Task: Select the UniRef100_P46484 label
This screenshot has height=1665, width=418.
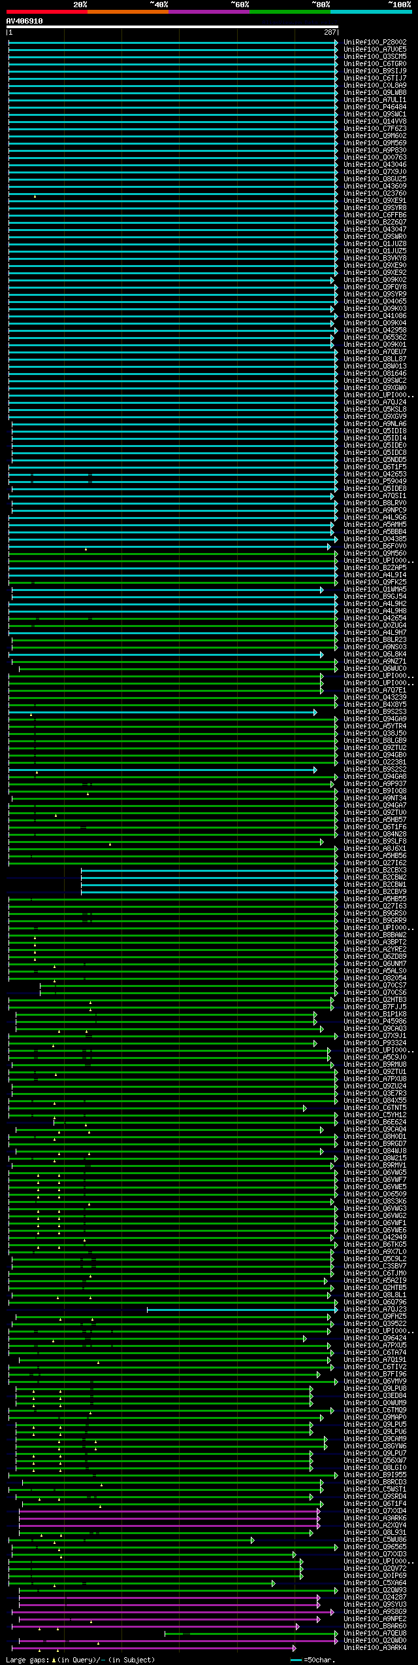Action: point(375,107)
